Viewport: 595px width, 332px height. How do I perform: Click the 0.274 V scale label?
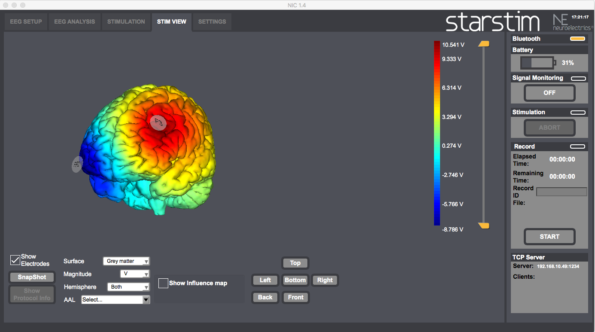tap(452, 146)
